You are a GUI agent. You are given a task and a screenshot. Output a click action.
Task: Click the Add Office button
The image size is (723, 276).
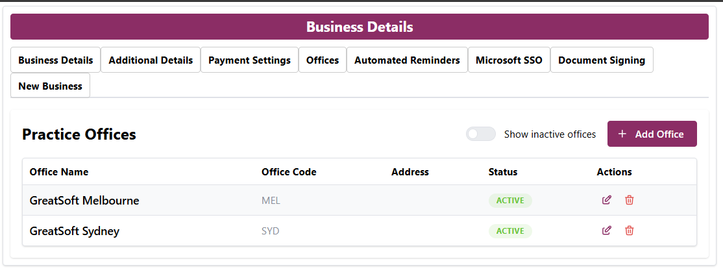click(652, 134)
